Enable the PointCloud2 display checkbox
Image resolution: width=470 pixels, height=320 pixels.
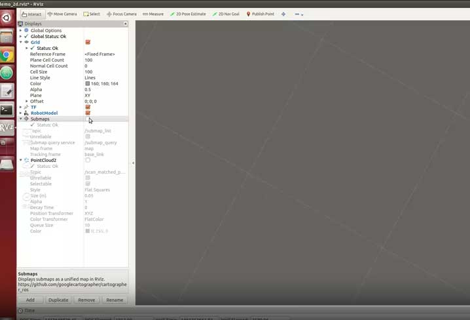click(x=88, y=160)
